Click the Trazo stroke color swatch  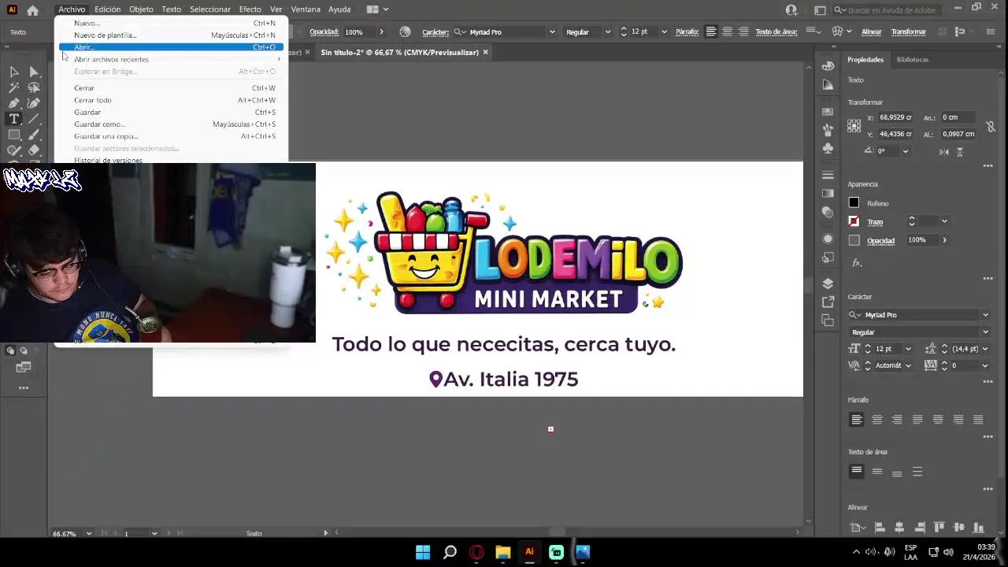click(854, 221)
